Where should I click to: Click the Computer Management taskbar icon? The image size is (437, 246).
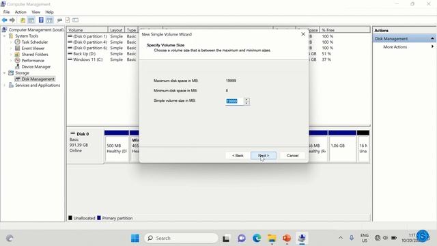coord(302,238)
